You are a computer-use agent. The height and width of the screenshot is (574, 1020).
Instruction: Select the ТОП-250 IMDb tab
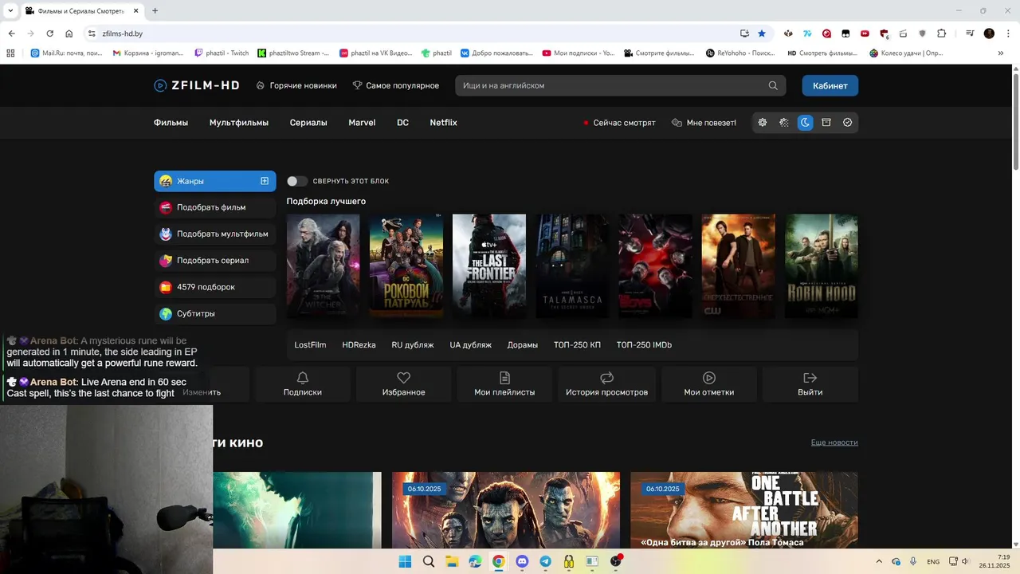pyautogui.click(x=644, y=345)
